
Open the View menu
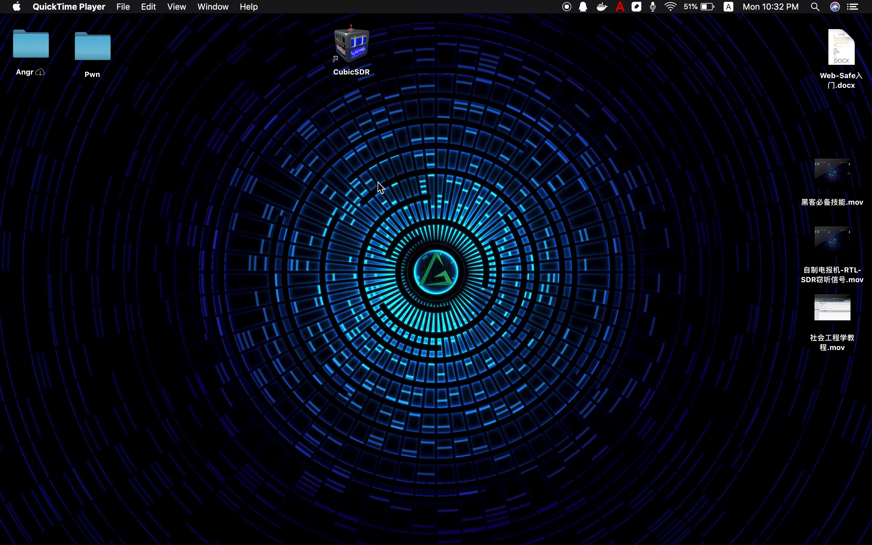[x=177, y=6]
